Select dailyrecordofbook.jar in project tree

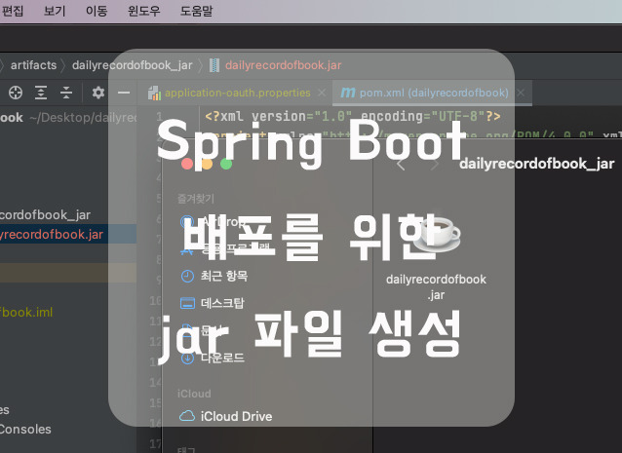coord(52,234)
